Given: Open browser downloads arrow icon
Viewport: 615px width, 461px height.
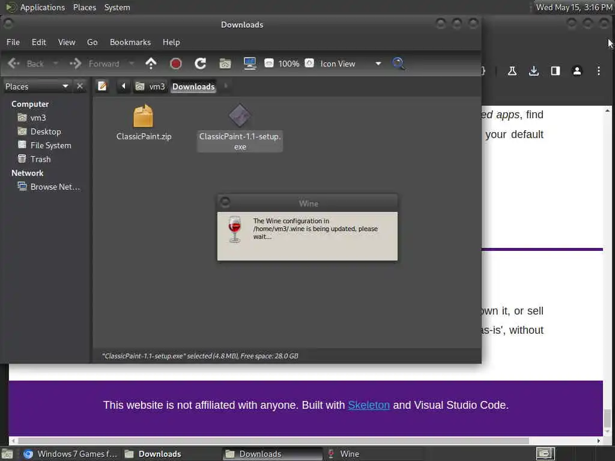Looking at the screenshot, I should (534, 71).
